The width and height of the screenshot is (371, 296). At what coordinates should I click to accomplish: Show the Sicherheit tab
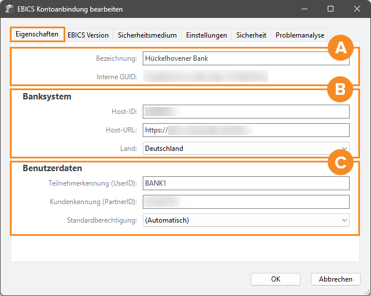pos(251,35)
